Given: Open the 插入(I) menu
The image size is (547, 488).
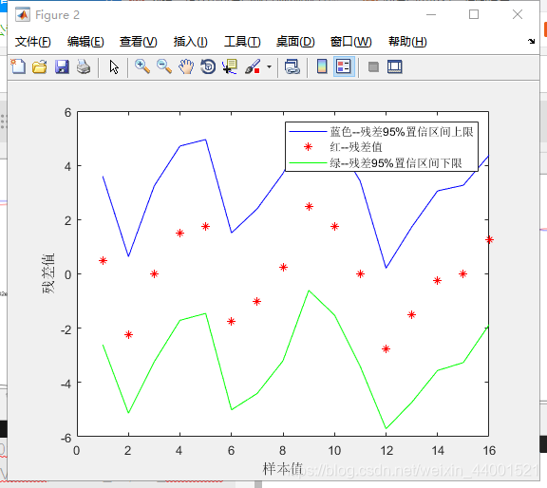Looking at the screenshot, I should pos(191,42).
